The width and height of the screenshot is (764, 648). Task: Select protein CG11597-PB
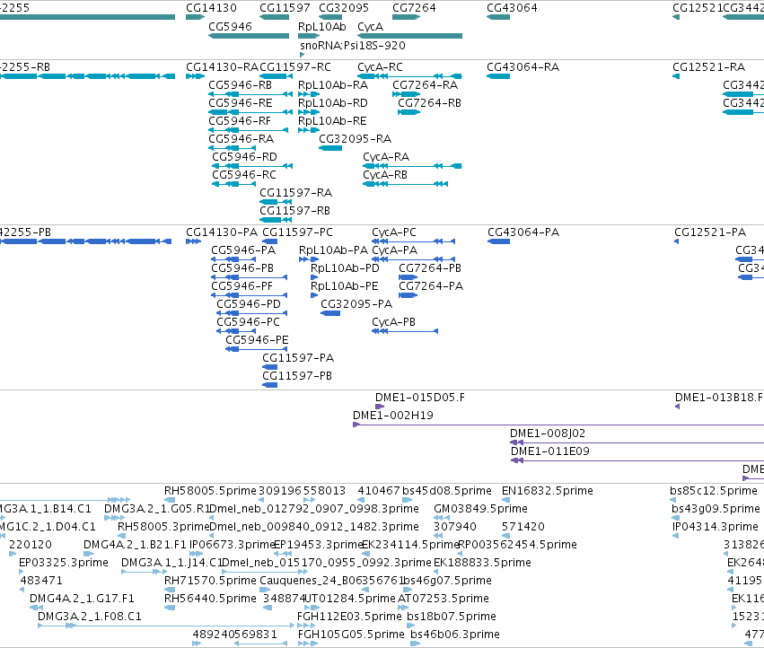point(297,376)
